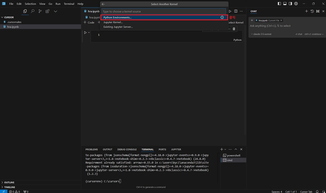
Task: Choose Existing Jupyter Server option
Action: tap(164, 27)
